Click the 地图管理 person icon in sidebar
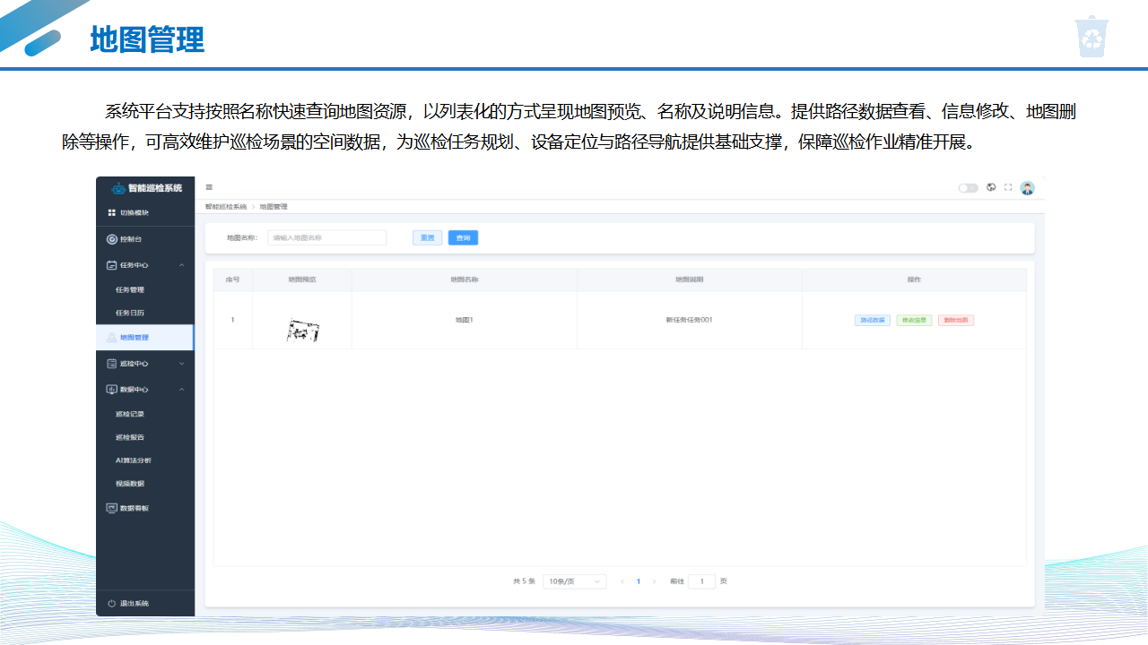This screenshot has height=645, width=1148. click(x=111, y=338)
